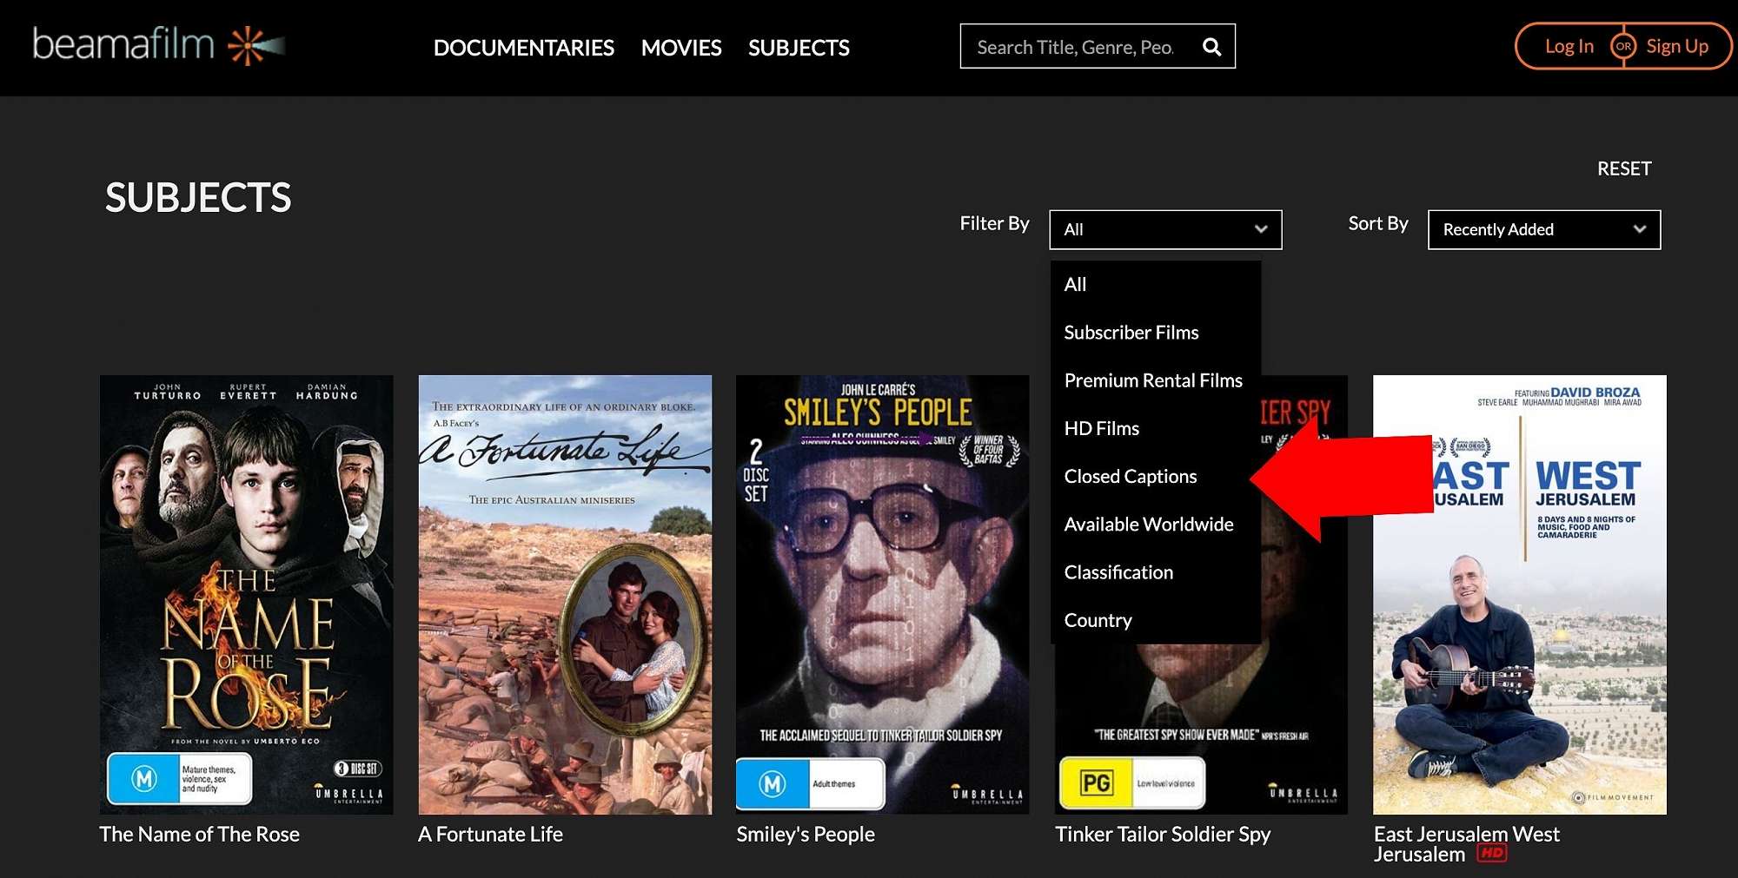Click the Log In link
This screenshot has width=1738, height=878.
1569,46
